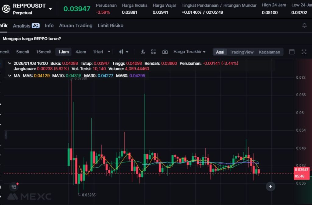
Task: Switch chart view to TradingView
Action: (x=241, y=52)
